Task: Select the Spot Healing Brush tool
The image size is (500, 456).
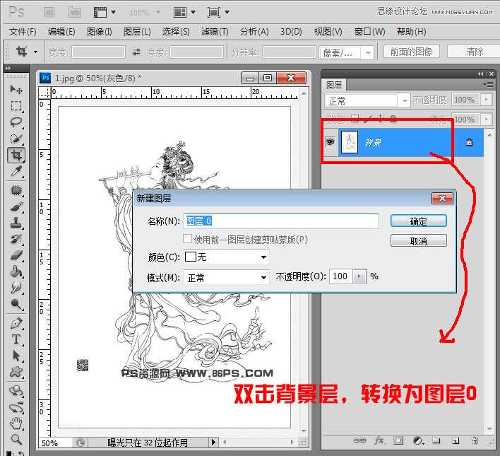Action: click(x=16, y=190)
